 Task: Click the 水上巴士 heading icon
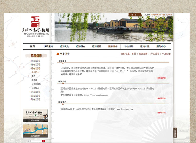[58, 54]
